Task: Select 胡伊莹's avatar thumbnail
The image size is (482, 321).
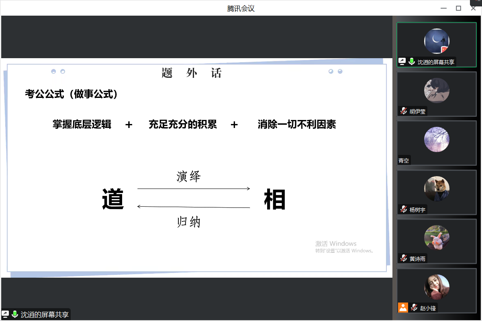Action: [x=437, y=90]
